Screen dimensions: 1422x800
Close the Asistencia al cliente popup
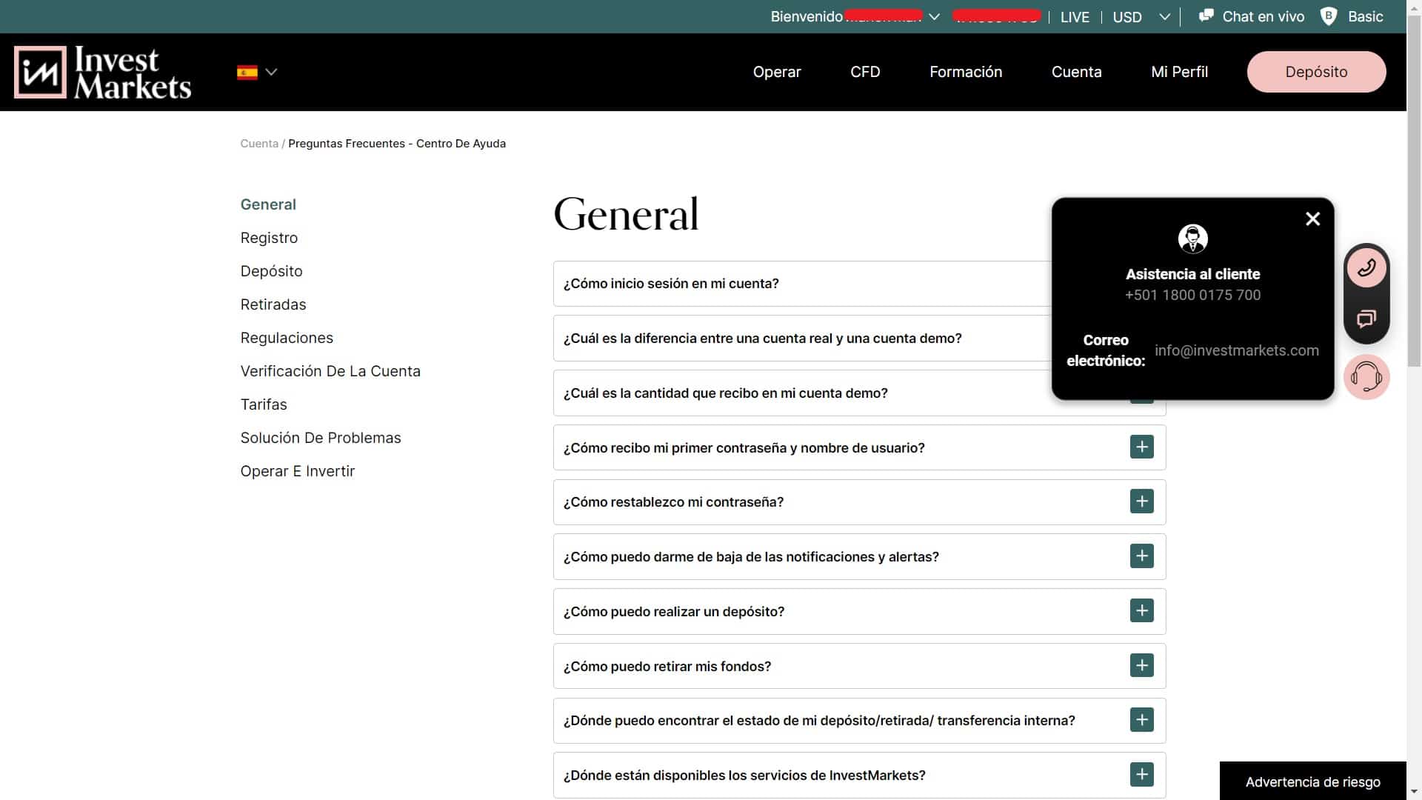pyautogui.click(x=1312, y=219)
